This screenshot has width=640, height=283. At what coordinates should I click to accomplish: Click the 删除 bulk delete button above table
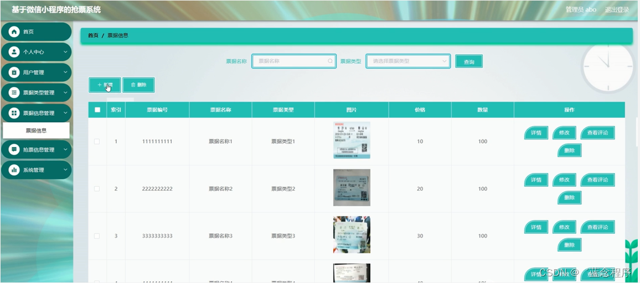(x=138, y=85)
